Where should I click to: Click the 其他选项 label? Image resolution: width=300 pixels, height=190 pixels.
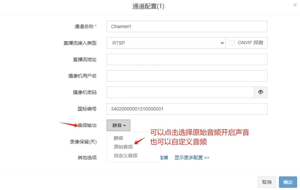tap(87, 158)
